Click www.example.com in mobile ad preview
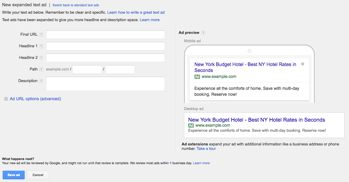 pyautogui.click(x=219, y=77)
